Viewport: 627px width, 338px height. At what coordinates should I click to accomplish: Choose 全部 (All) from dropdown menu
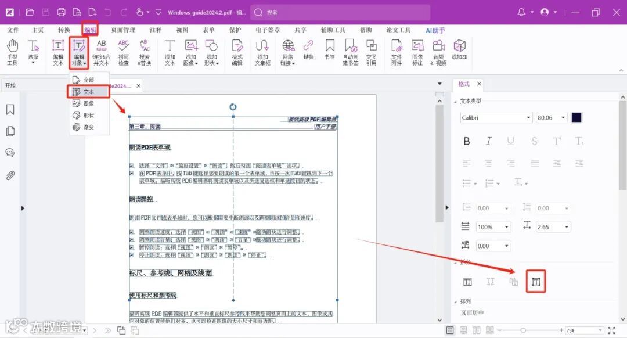click(88, 80)
